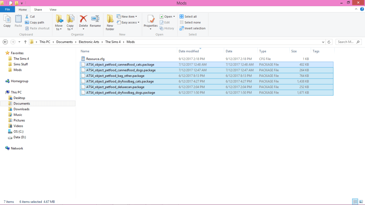Viewport: 365px width, 205px height.
Task: Click the History icon
Action: tap(167, 28)
